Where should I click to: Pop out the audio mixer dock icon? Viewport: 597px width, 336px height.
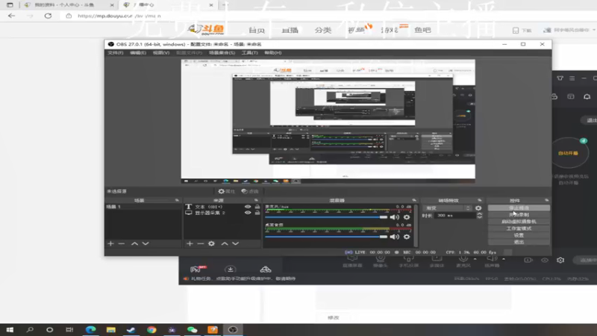coord(414,200)
